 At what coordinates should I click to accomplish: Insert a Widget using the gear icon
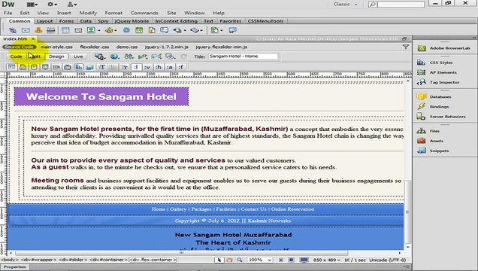click(126, 30)
